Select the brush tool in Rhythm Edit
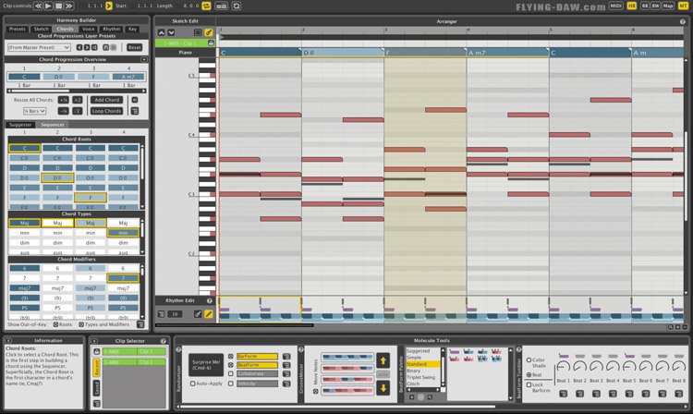Viewport: 693px width, 414px height. (198, 314)
